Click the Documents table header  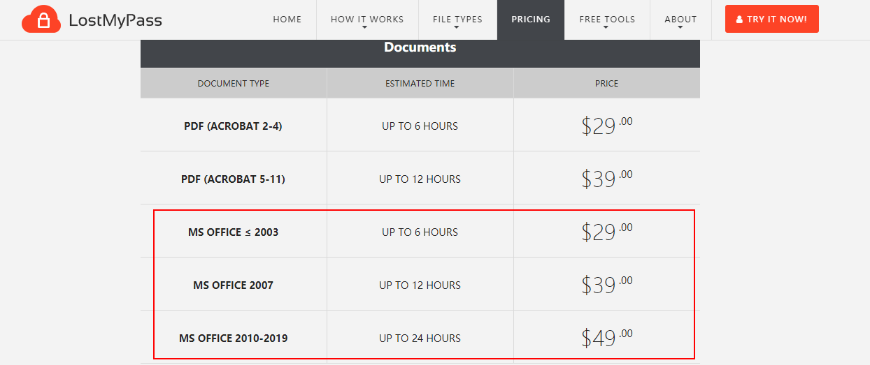point(420,47)
